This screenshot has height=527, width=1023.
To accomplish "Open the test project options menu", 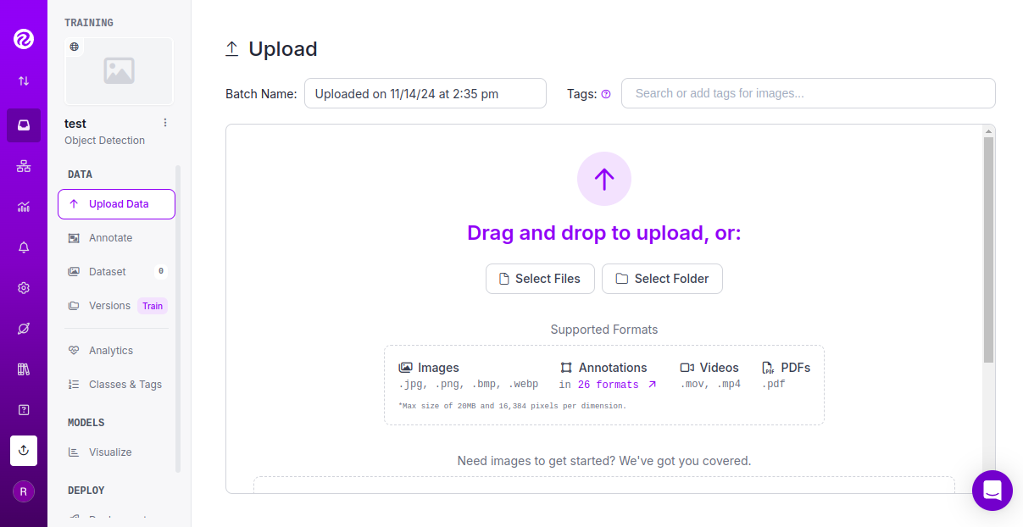I will coord(165,123).
